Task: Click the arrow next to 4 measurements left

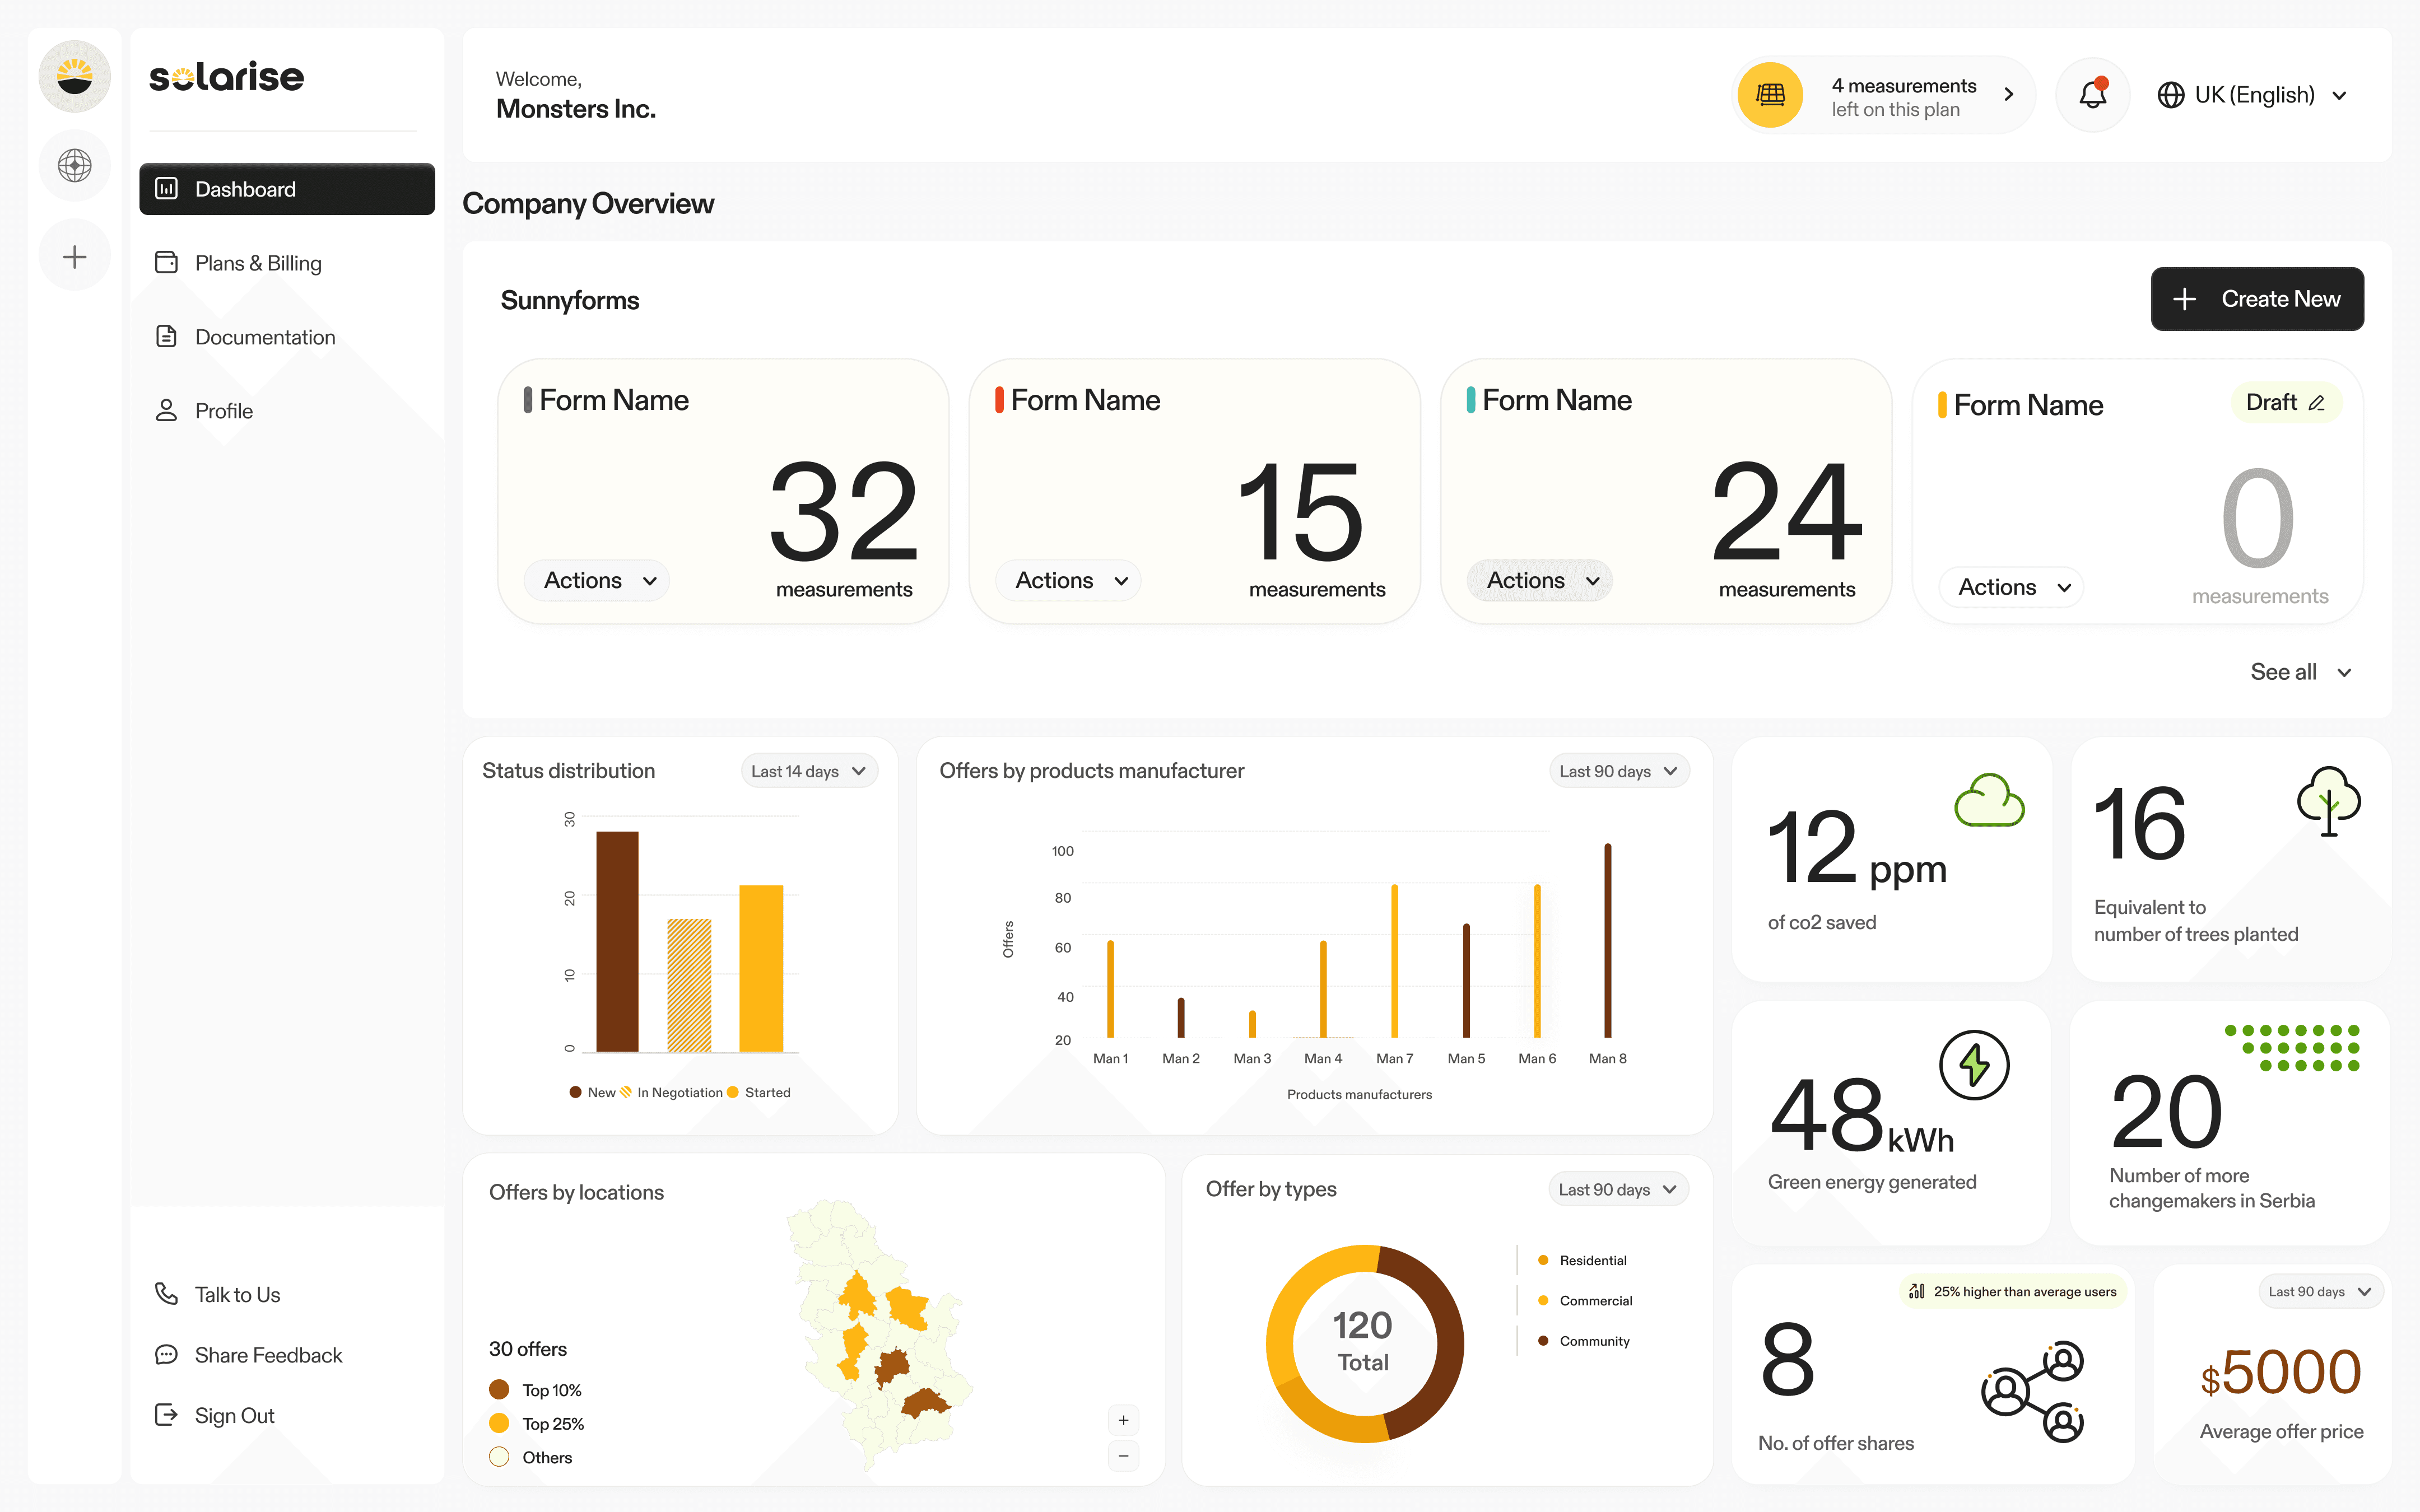Action: (x=2009, y=95)
